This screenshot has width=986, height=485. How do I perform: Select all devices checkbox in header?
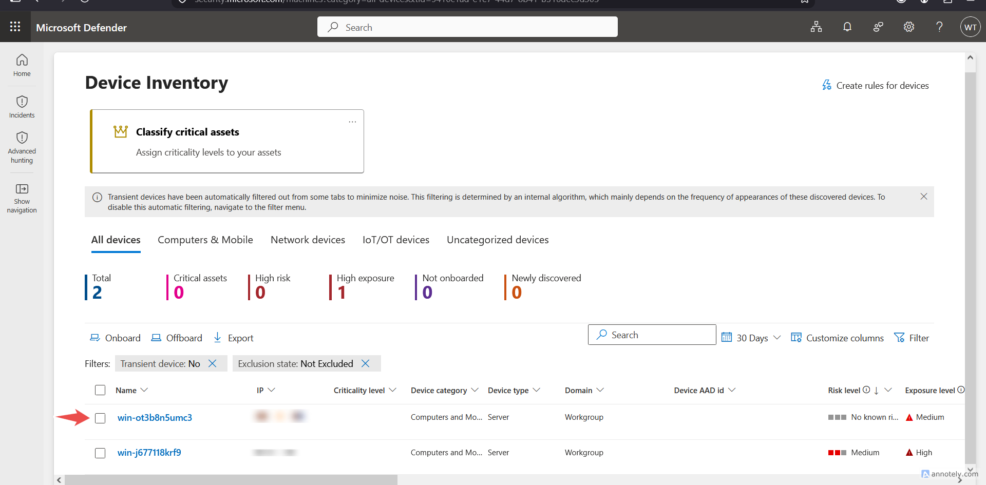click(100, 390)
